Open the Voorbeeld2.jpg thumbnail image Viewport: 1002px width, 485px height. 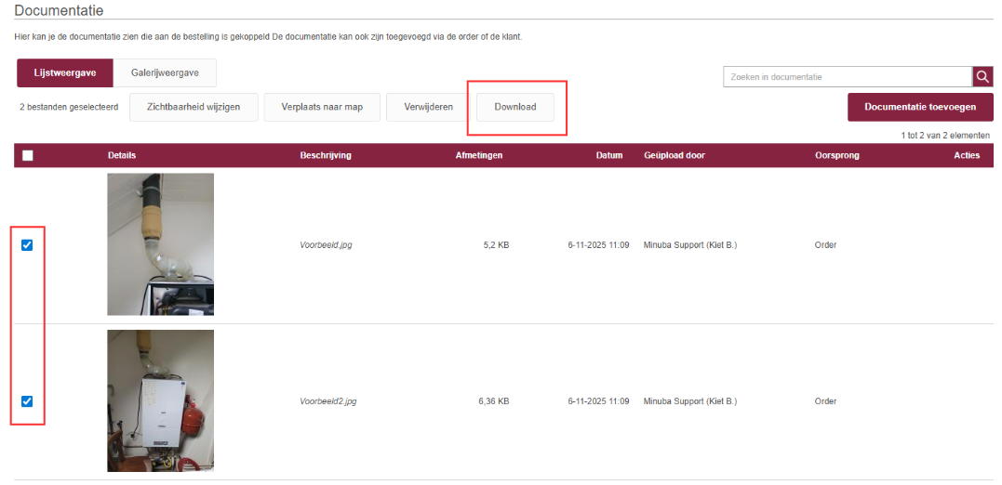coord(160,400)
